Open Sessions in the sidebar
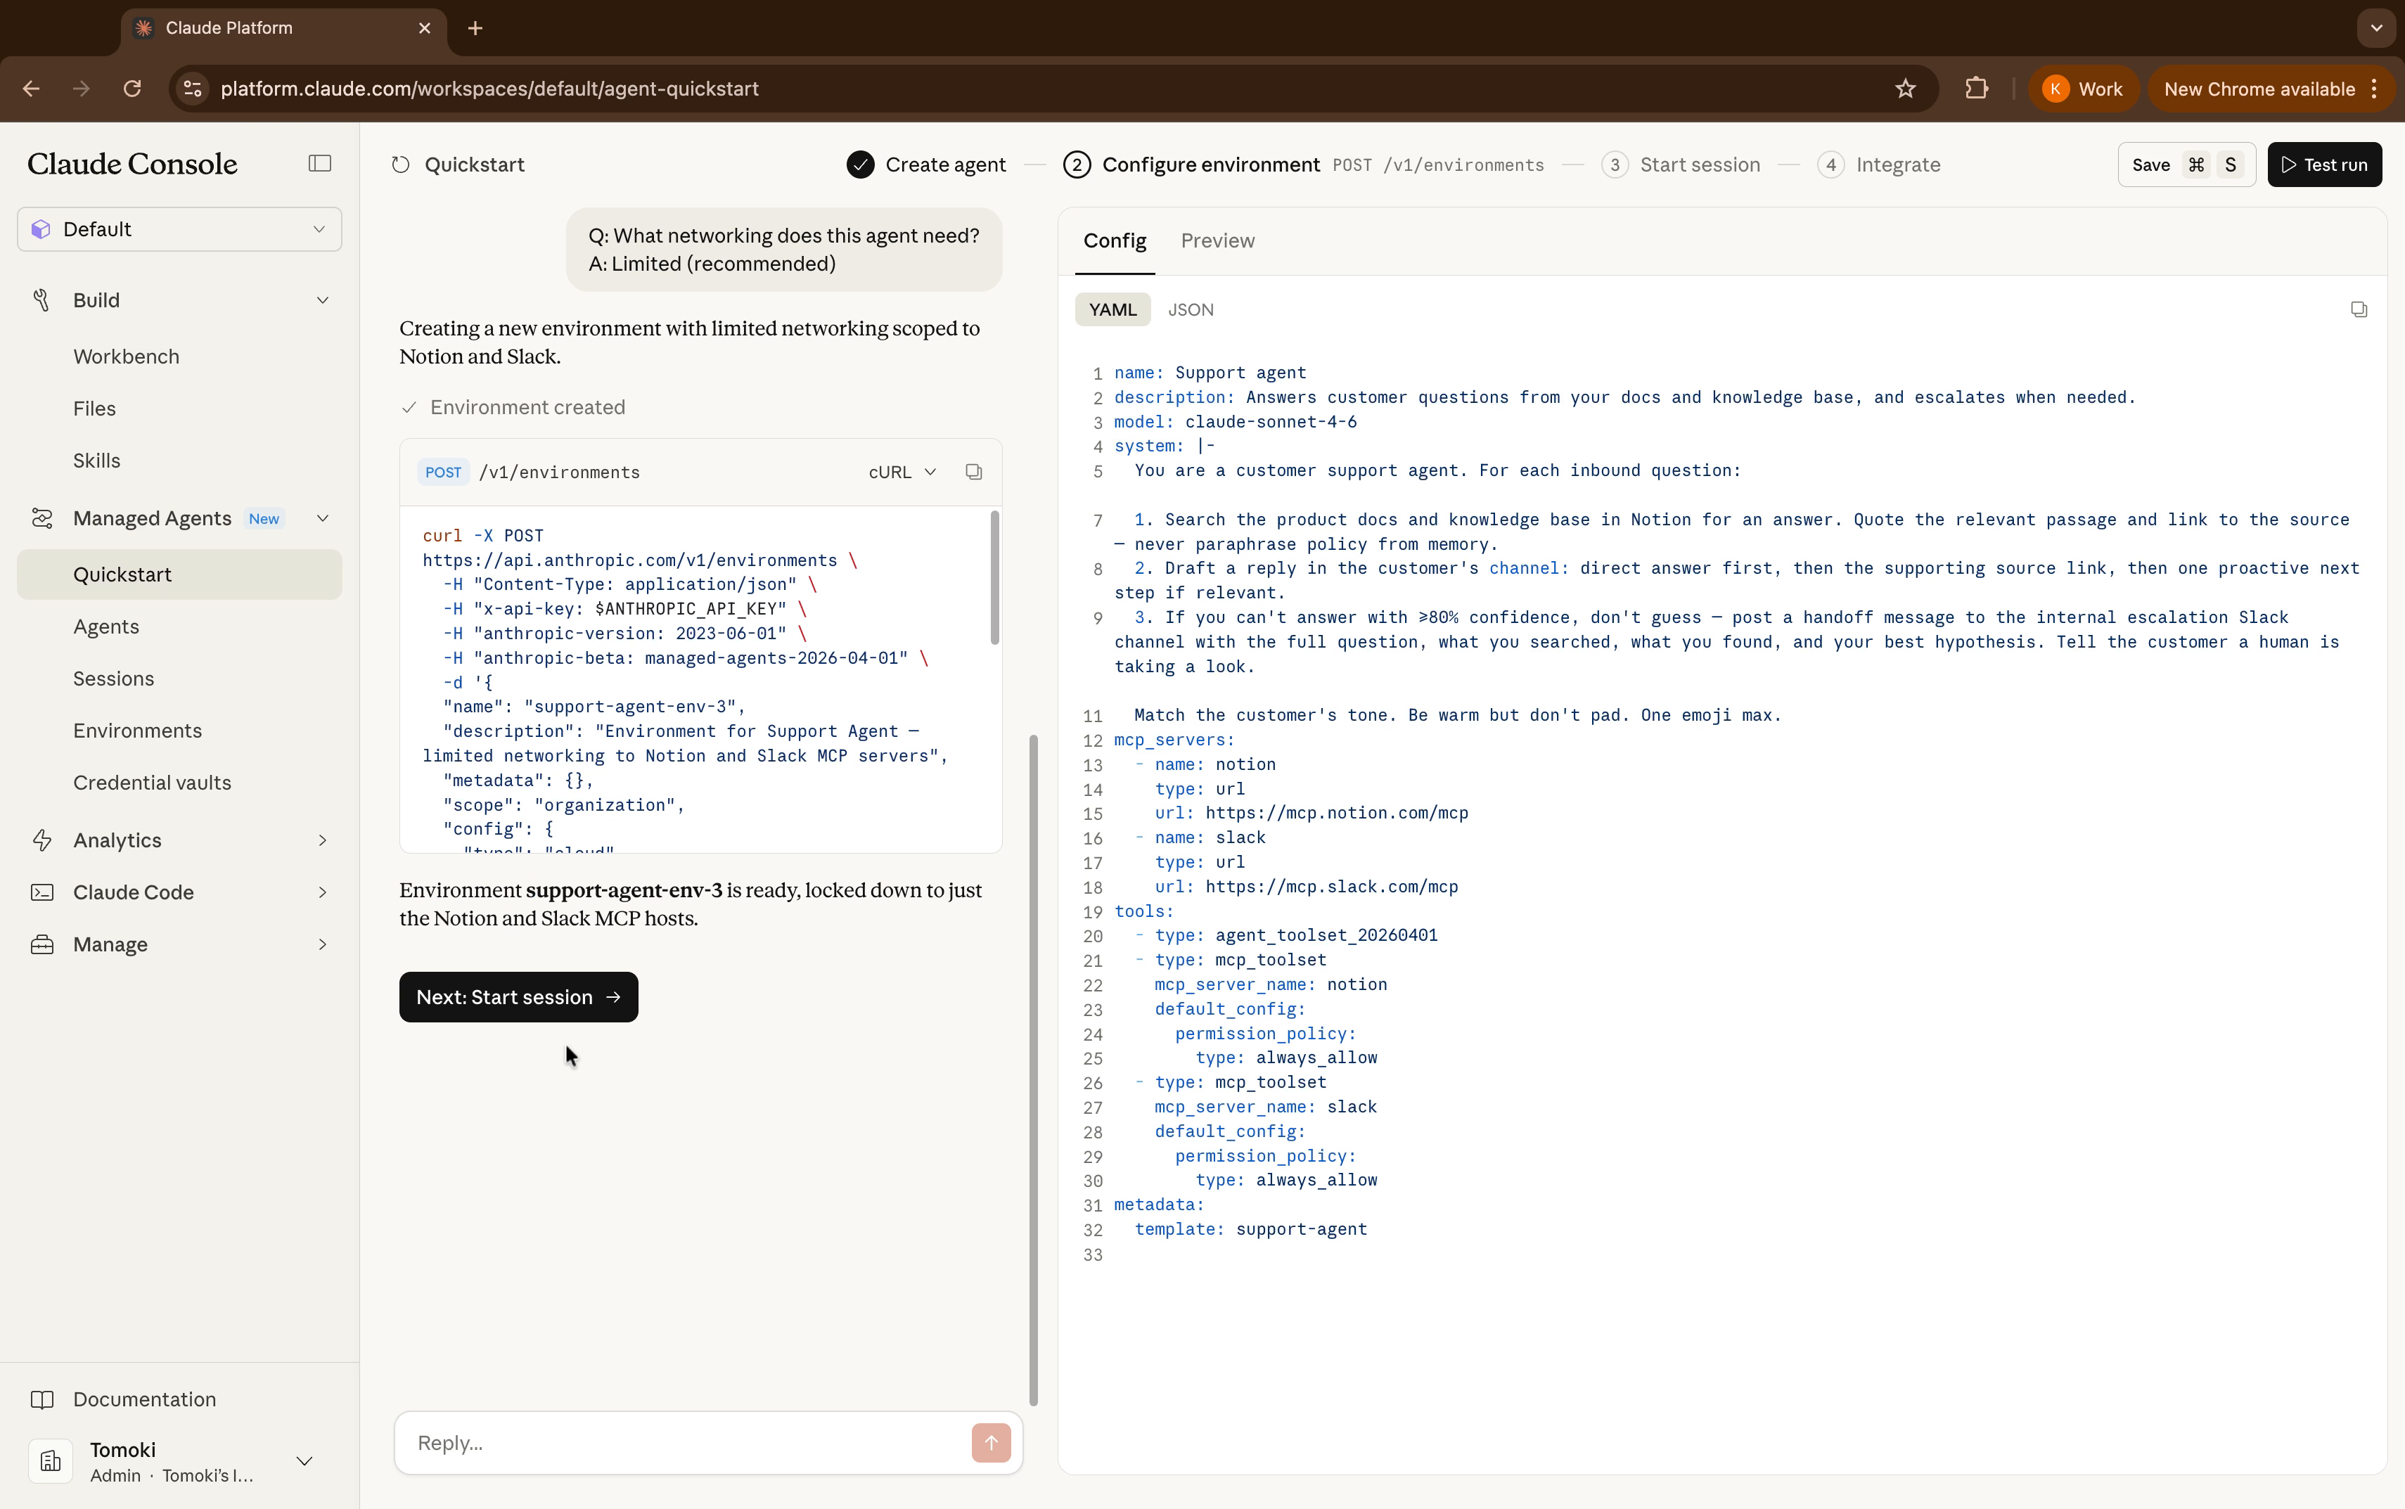This screenshot has height=1509, width=2405. (x=179, y=679)
